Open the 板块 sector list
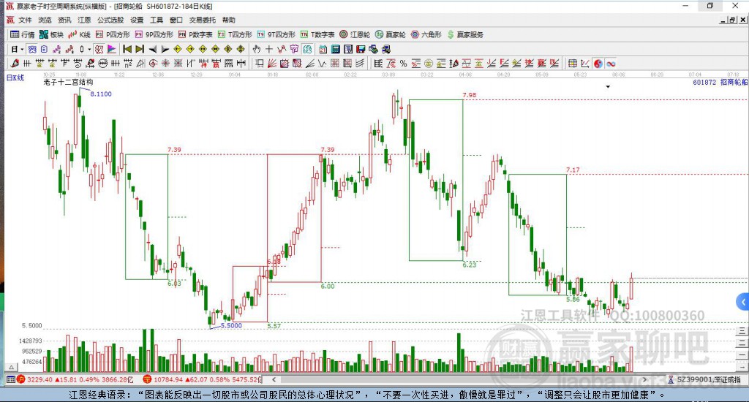Viewport: 749px width, 402px height. point(52,34)
